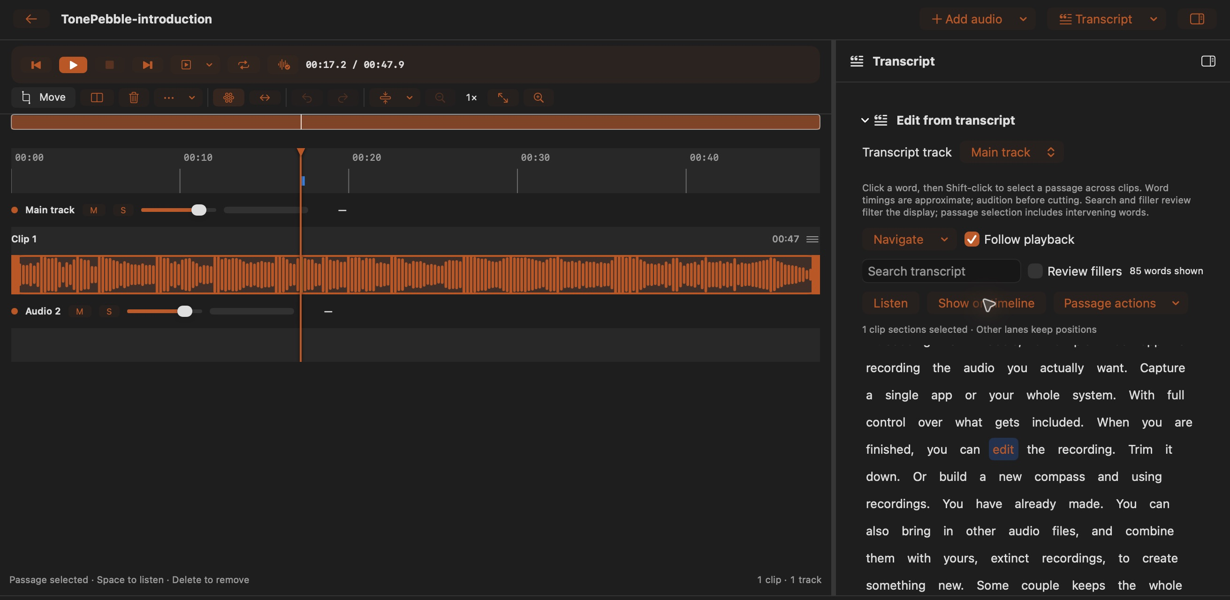Adjust the Main track volume slider
The height and width of the screenshot is (600, 1230).
click(179, 210)
